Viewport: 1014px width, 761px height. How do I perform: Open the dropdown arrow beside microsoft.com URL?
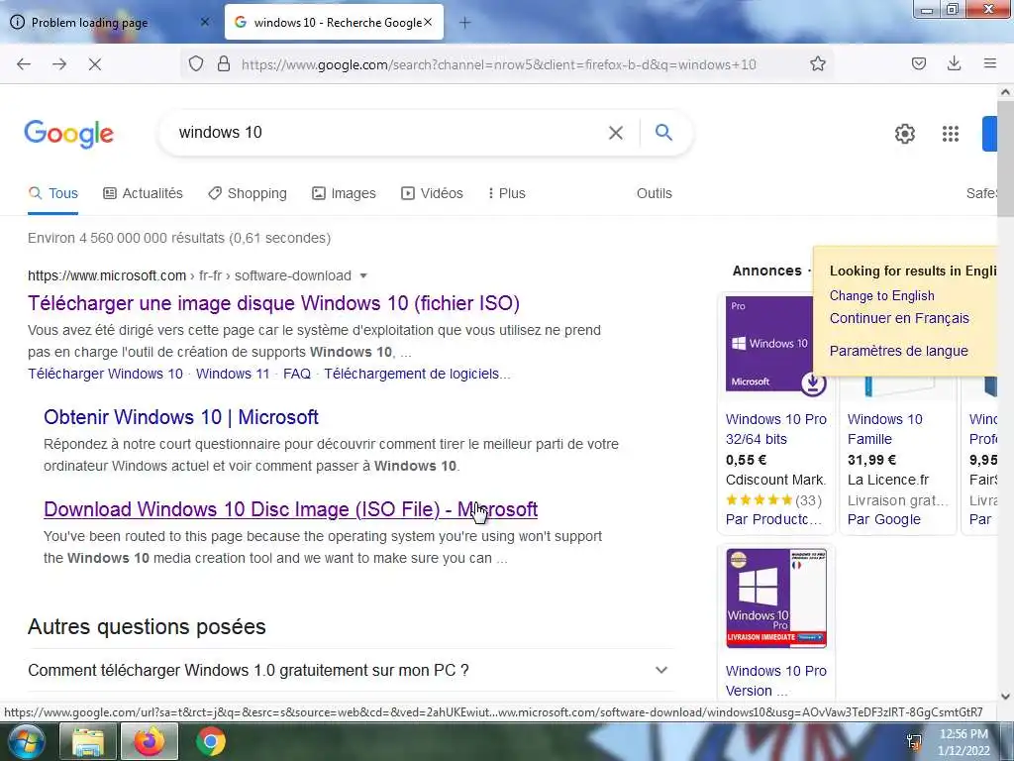coord(363,275)
